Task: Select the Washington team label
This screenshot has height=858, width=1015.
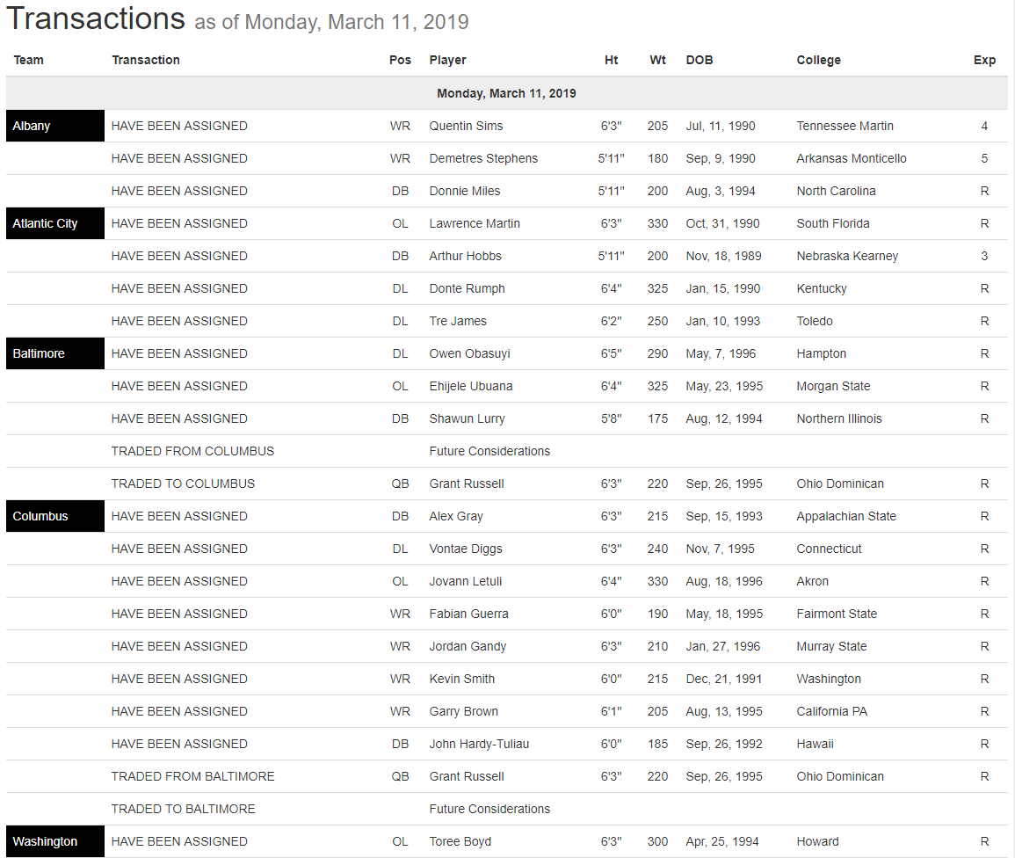Action: 45,841
